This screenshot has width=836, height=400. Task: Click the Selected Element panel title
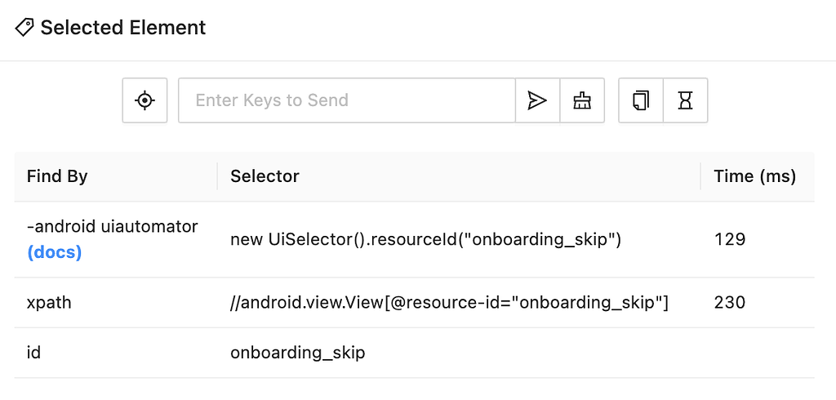[x=123, y=28]
